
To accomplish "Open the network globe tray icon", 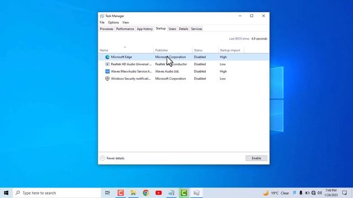I will coord(313,193).
